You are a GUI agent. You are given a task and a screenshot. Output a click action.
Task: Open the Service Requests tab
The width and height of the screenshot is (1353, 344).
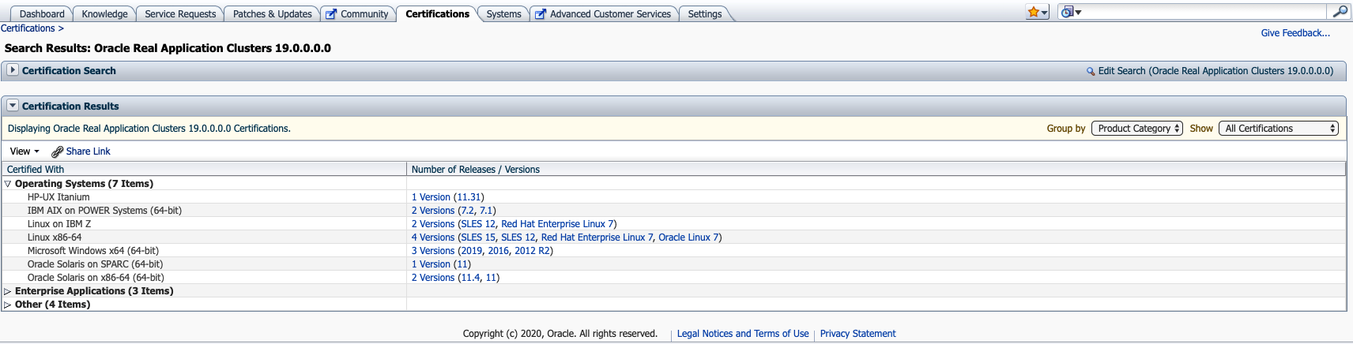180,14
